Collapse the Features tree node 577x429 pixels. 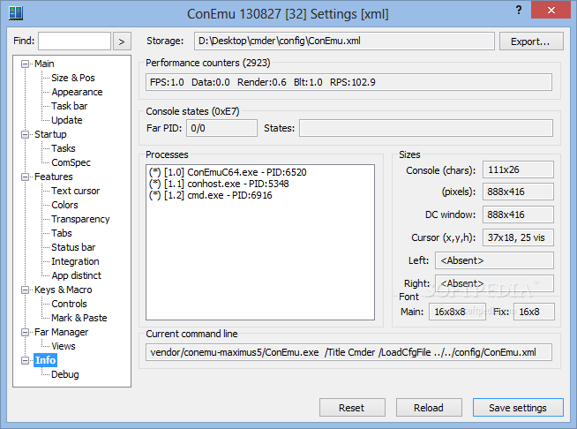pos(25,177)
